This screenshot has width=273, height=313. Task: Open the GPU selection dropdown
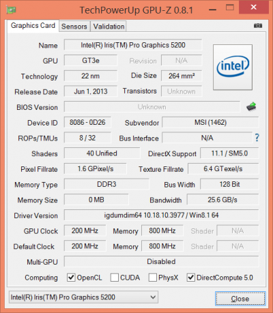pos(83,297)
